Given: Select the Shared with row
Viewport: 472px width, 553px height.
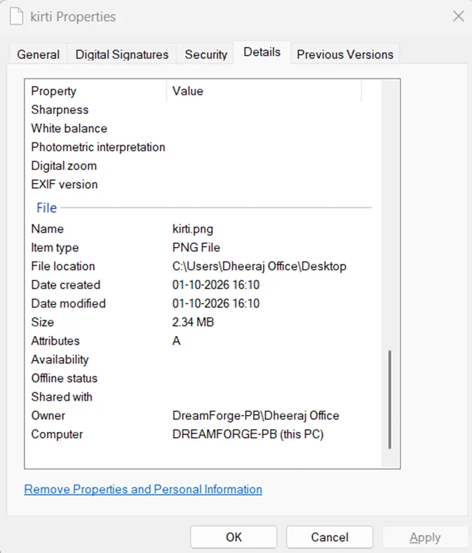Looking at the screenshot, I should point(203,397).
